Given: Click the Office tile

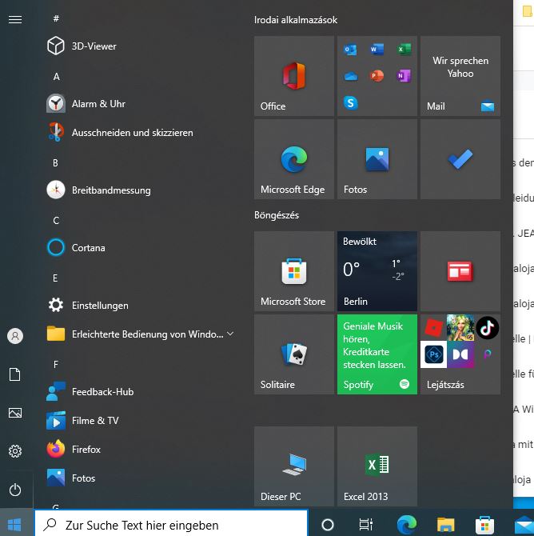Looking at the screenshot, I should 294,76.
